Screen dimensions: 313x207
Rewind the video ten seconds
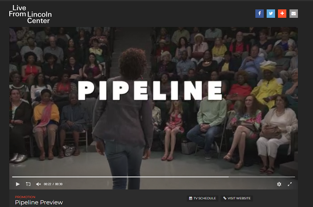[x=28, y=184]
